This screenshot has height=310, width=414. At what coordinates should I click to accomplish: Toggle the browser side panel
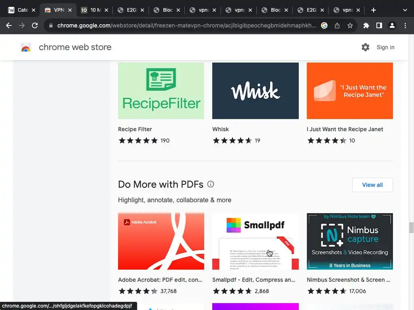[x=379, y=25]
